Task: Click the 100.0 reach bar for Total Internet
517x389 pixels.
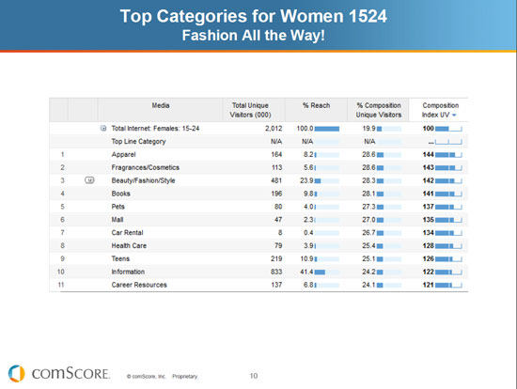Action: pyautogui.click(x=327, y=129)
